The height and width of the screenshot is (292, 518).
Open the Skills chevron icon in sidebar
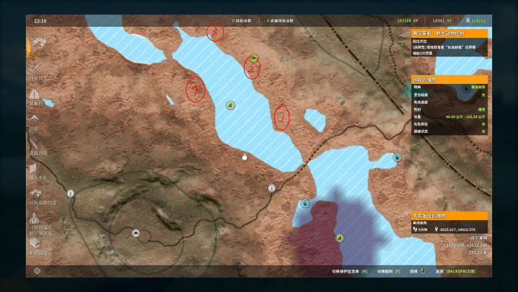click(x=34, y=122)
